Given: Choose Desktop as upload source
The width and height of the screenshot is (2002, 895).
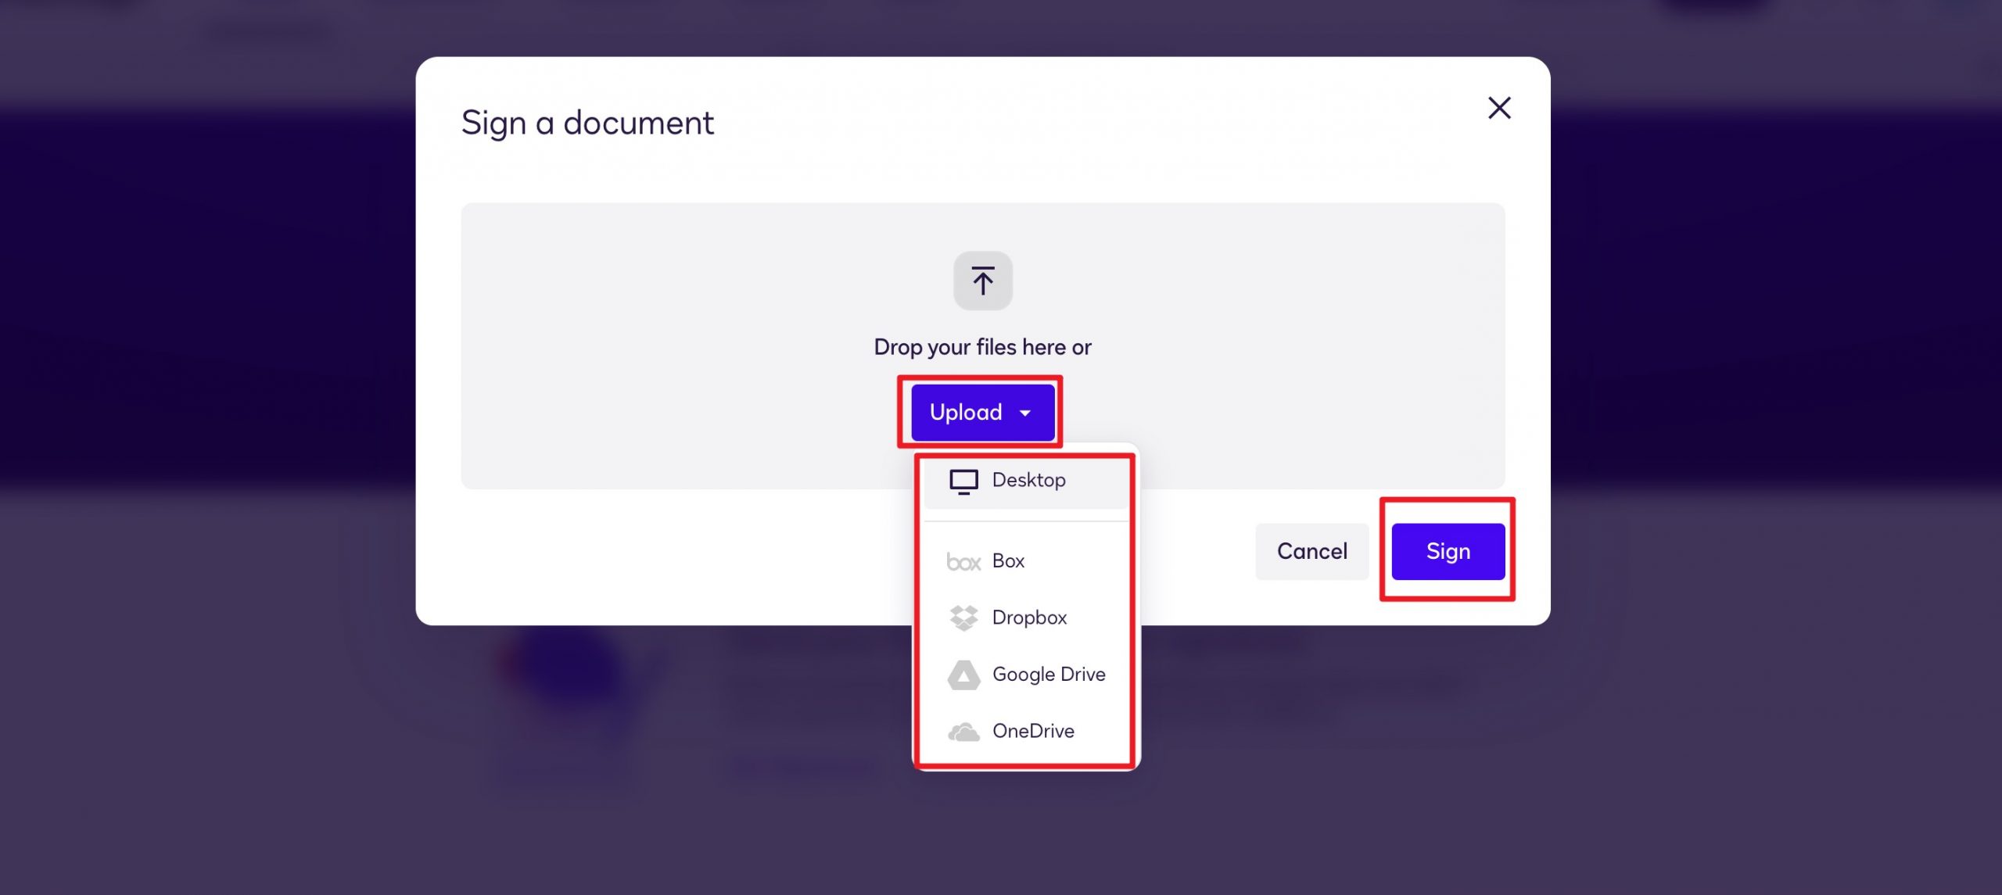Looking at the screenshot, I should click(1025, 480).
